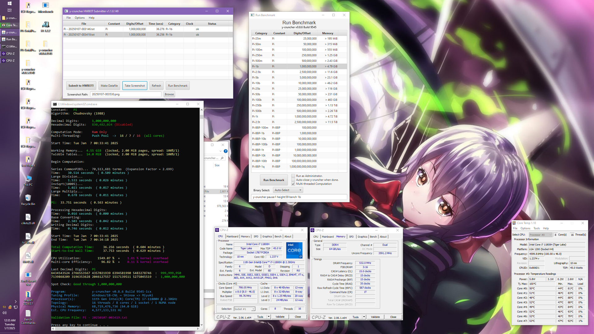This screenshot has height=334, width=594.
Task: Select the cilkrts20.dll file icon
Action: coord(28,219)
